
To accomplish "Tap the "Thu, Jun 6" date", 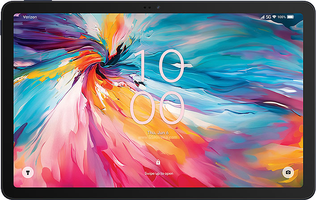I will pos(158,133).
